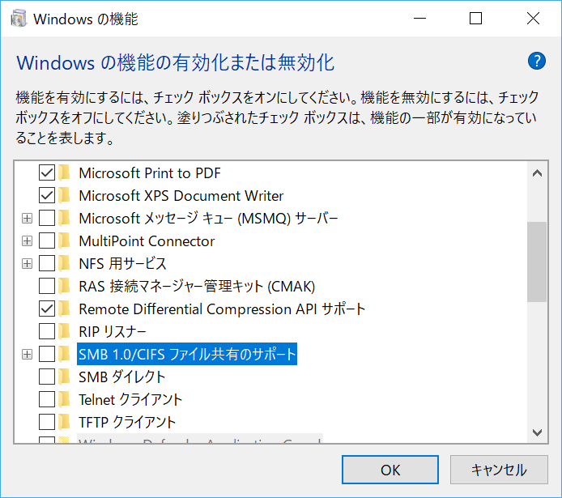Select the RIP リスナー label
562x498 pixels.
coord(113,332)
